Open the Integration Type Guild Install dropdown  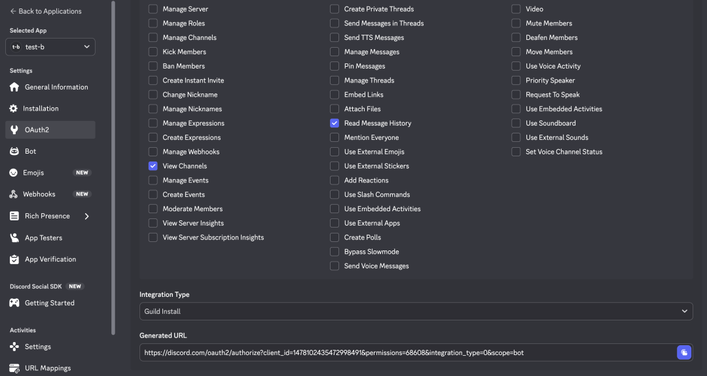[416, 311]
